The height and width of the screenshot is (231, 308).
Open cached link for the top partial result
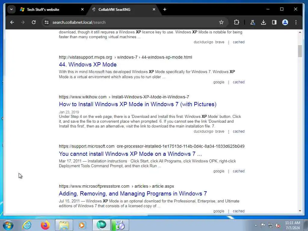239,42
